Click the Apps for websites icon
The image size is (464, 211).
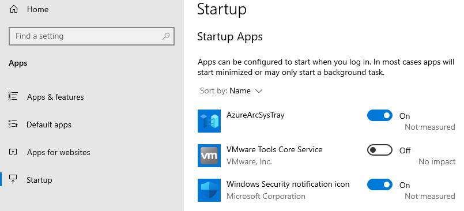click(13, 152)
